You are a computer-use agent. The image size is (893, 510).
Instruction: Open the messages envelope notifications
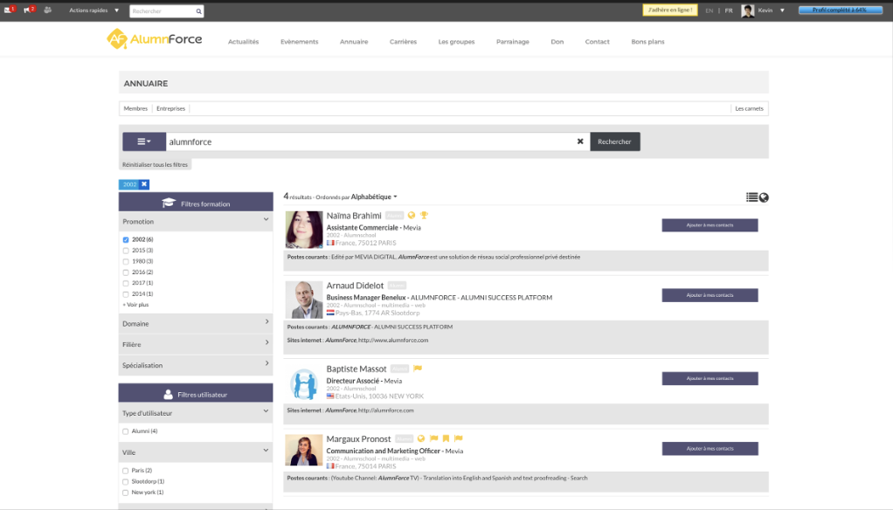[9, 10]
